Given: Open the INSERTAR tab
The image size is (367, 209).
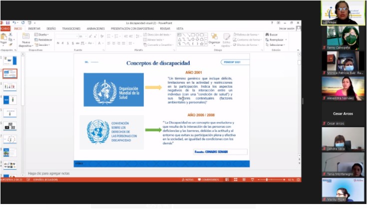Looking at the screenshot, I should [x=34, y=28].
